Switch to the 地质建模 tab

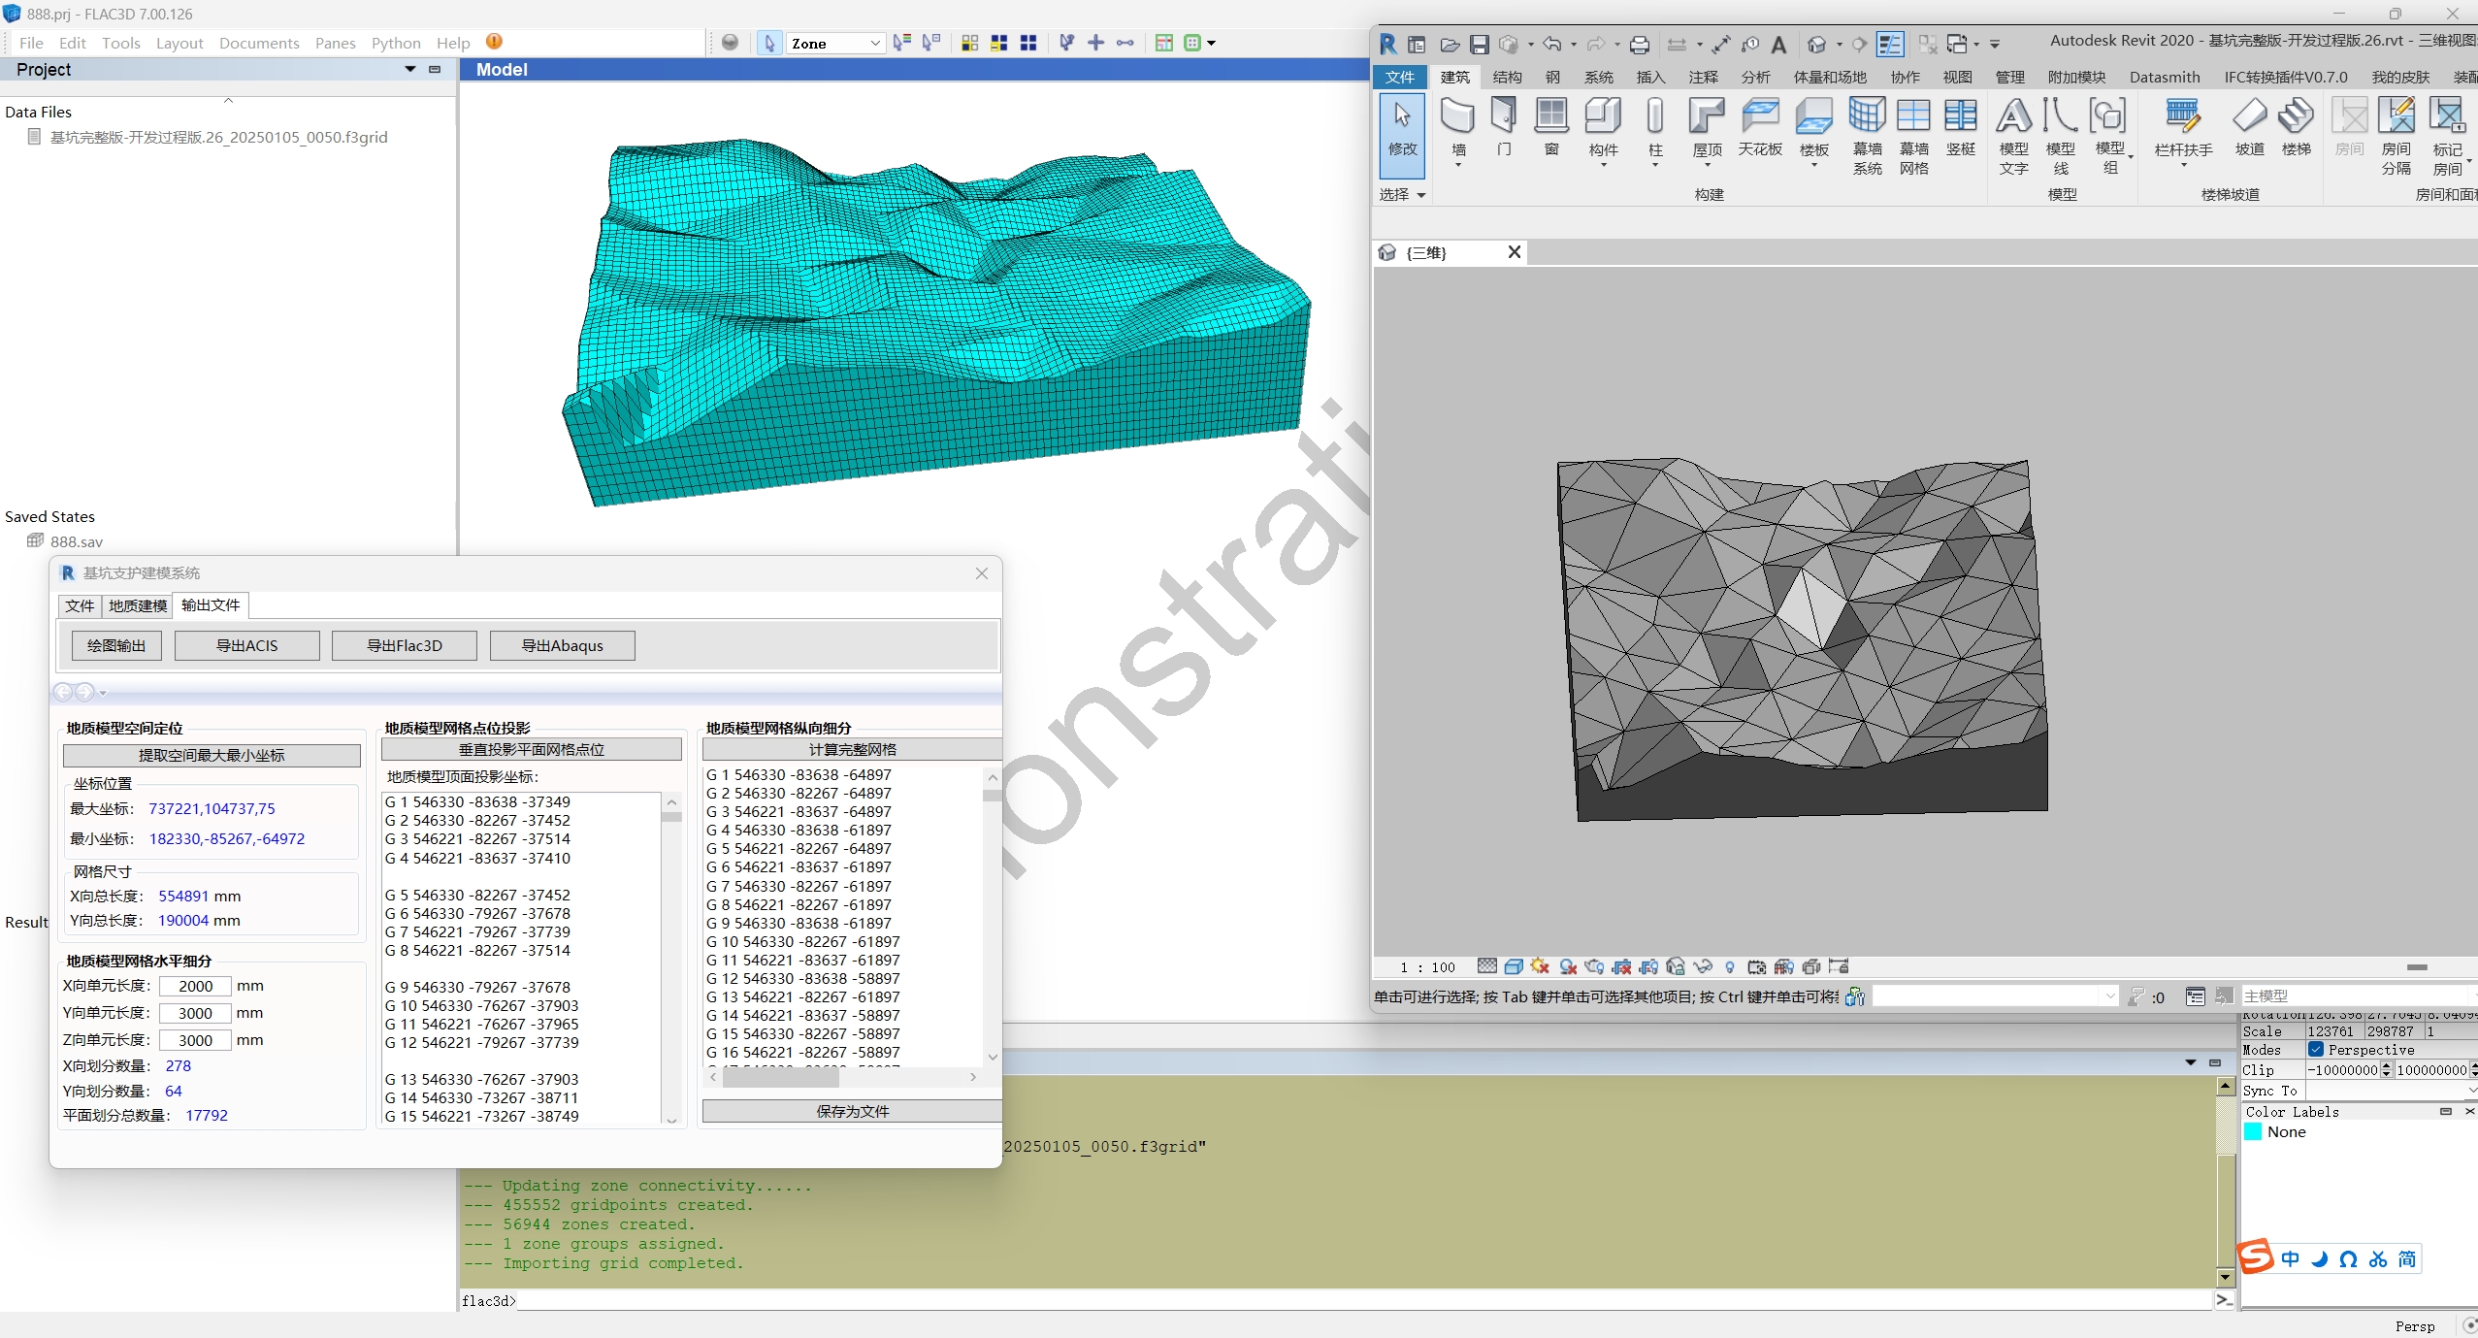pyautogui.click(x=138, y=605)
